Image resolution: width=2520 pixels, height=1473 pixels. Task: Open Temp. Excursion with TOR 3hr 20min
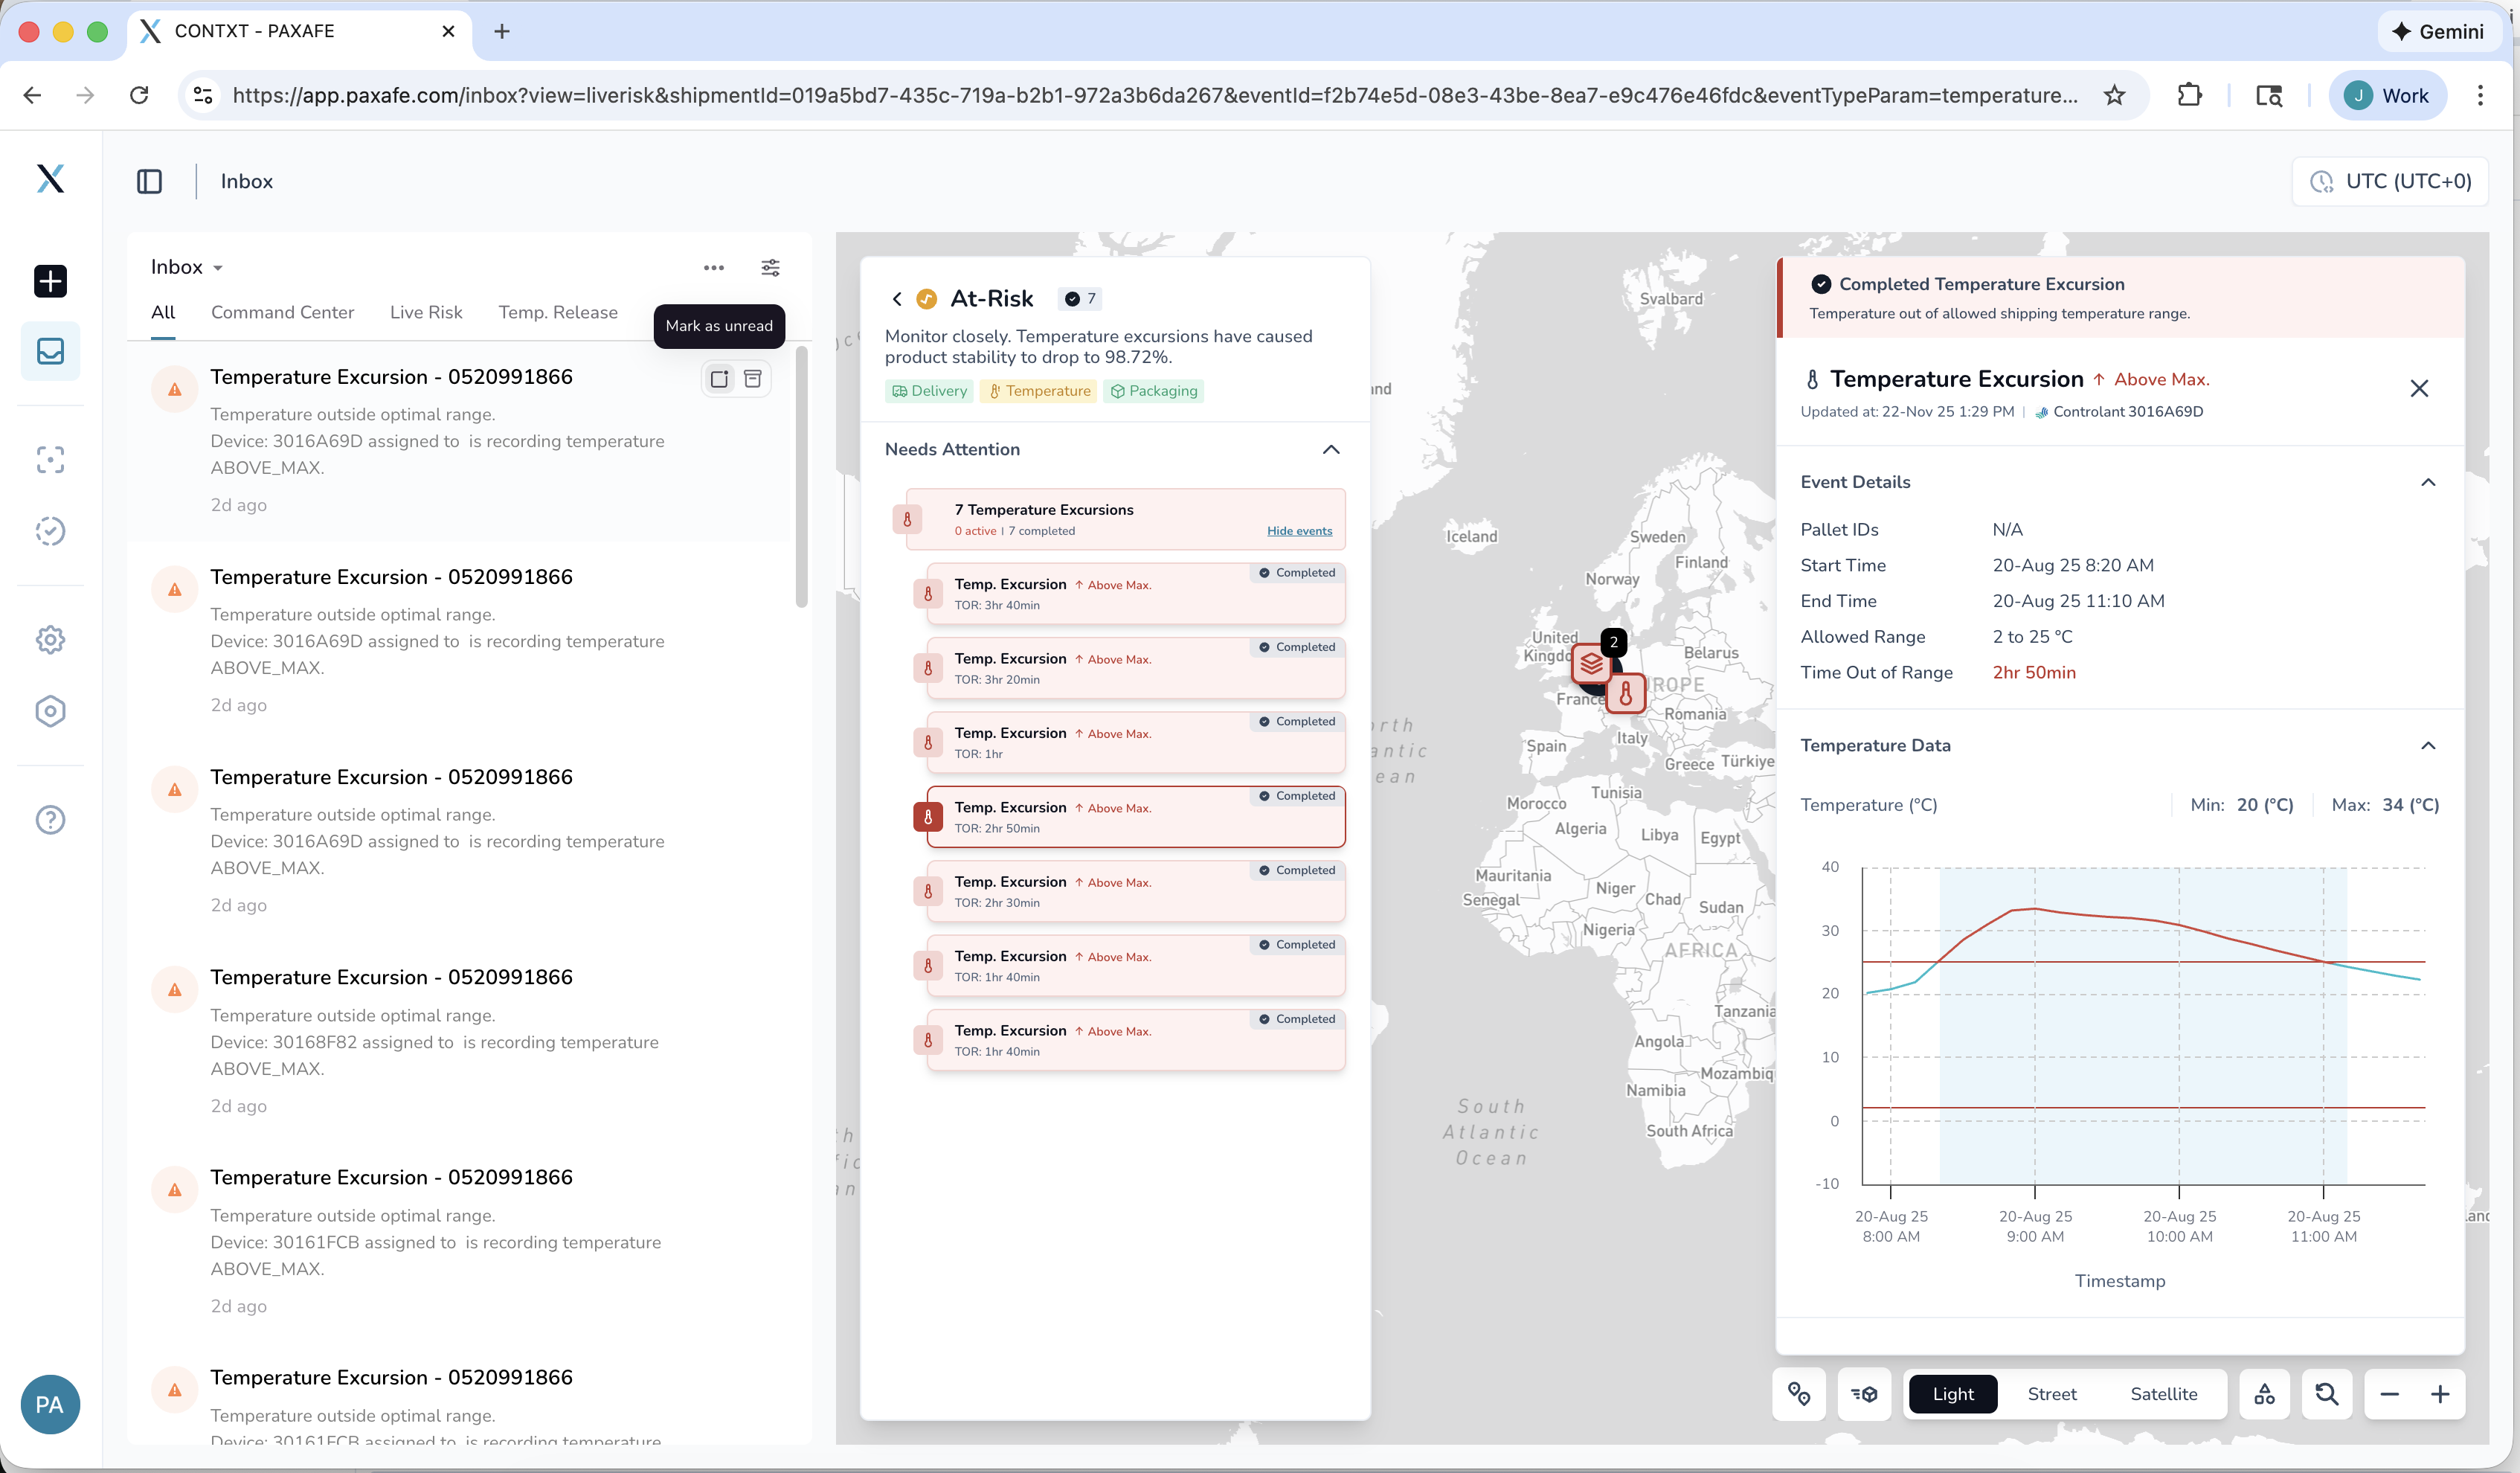point(1136,668)
